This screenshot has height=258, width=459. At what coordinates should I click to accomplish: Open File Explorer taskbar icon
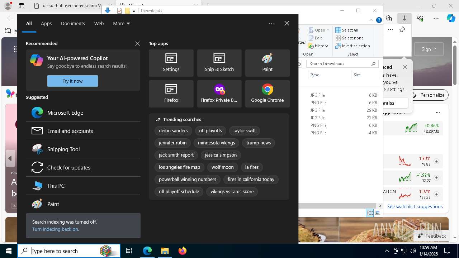(x=165, y=251)
